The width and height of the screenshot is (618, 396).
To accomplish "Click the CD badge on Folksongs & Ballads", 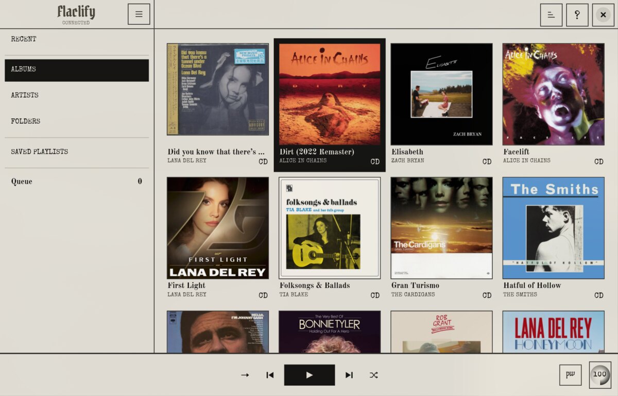I will click(x=375, y=296).
